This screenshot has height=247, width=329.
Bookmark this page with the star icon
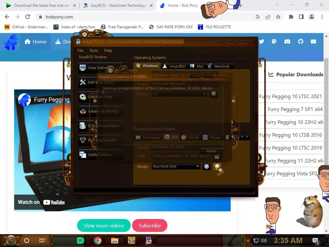tap(278, 17)
